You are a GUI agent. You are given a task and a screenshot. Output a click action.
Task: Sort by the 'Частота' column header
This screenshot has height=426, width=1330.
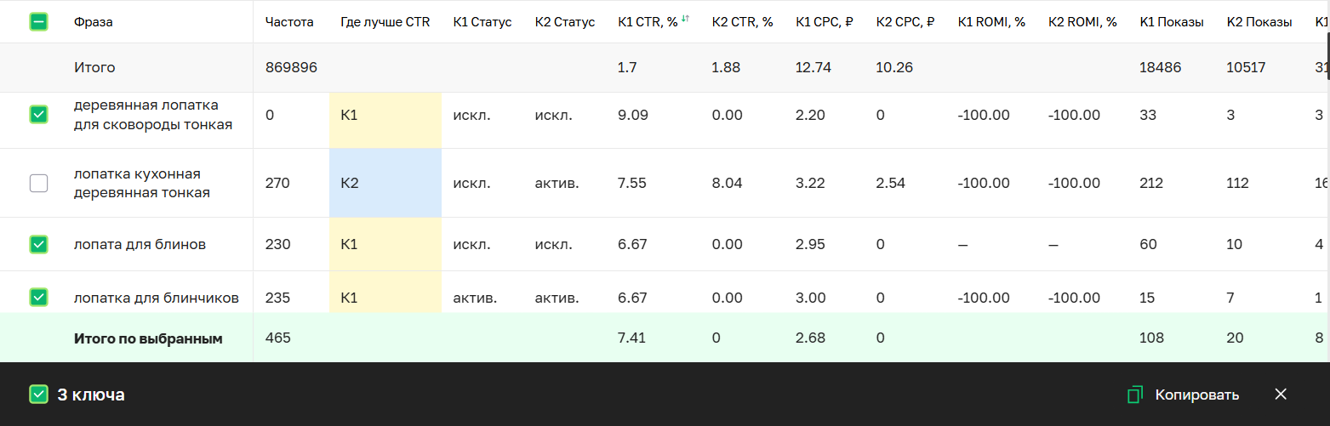click(x=289, y=22)
